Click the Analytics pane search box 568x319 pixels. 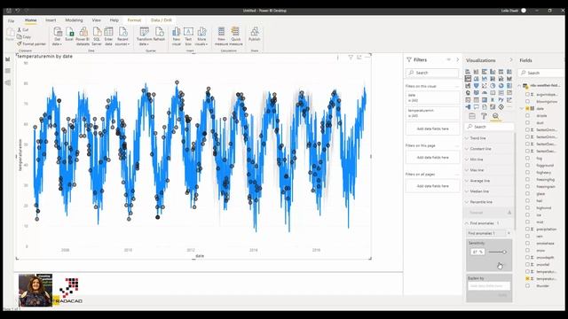[x=489, y=127]
